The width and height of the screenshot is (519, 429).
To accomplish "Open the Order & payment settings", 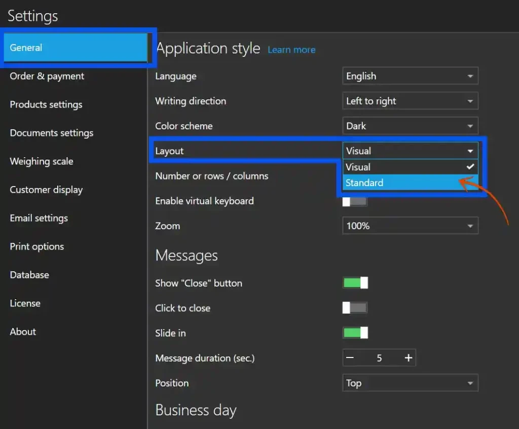I will pos(47,76).
